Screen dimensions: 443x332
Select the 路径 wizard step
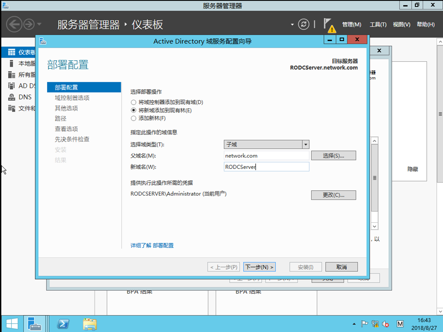[60, 118]
